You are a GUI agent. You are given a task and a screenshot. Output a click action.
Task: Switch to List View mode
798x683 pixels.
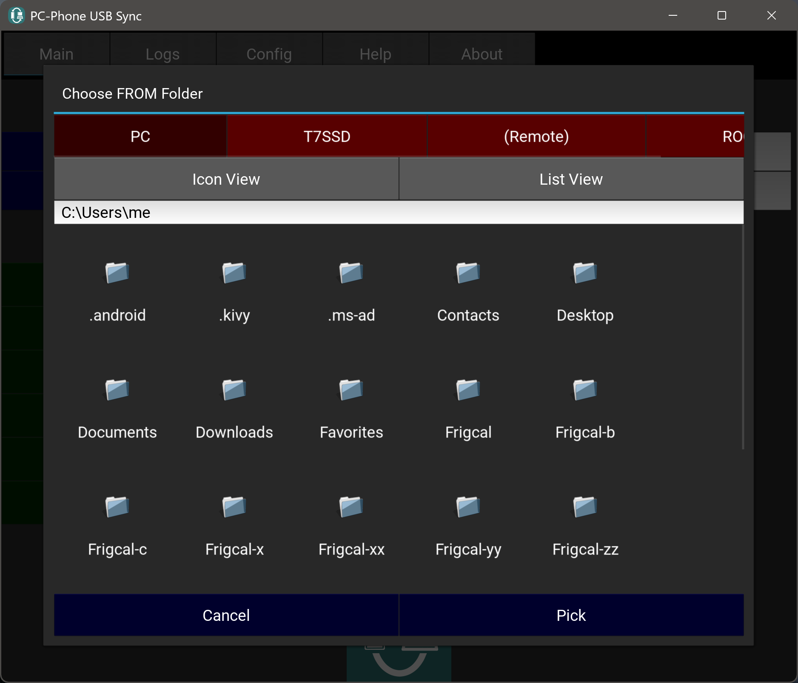(x=571, y=179)
